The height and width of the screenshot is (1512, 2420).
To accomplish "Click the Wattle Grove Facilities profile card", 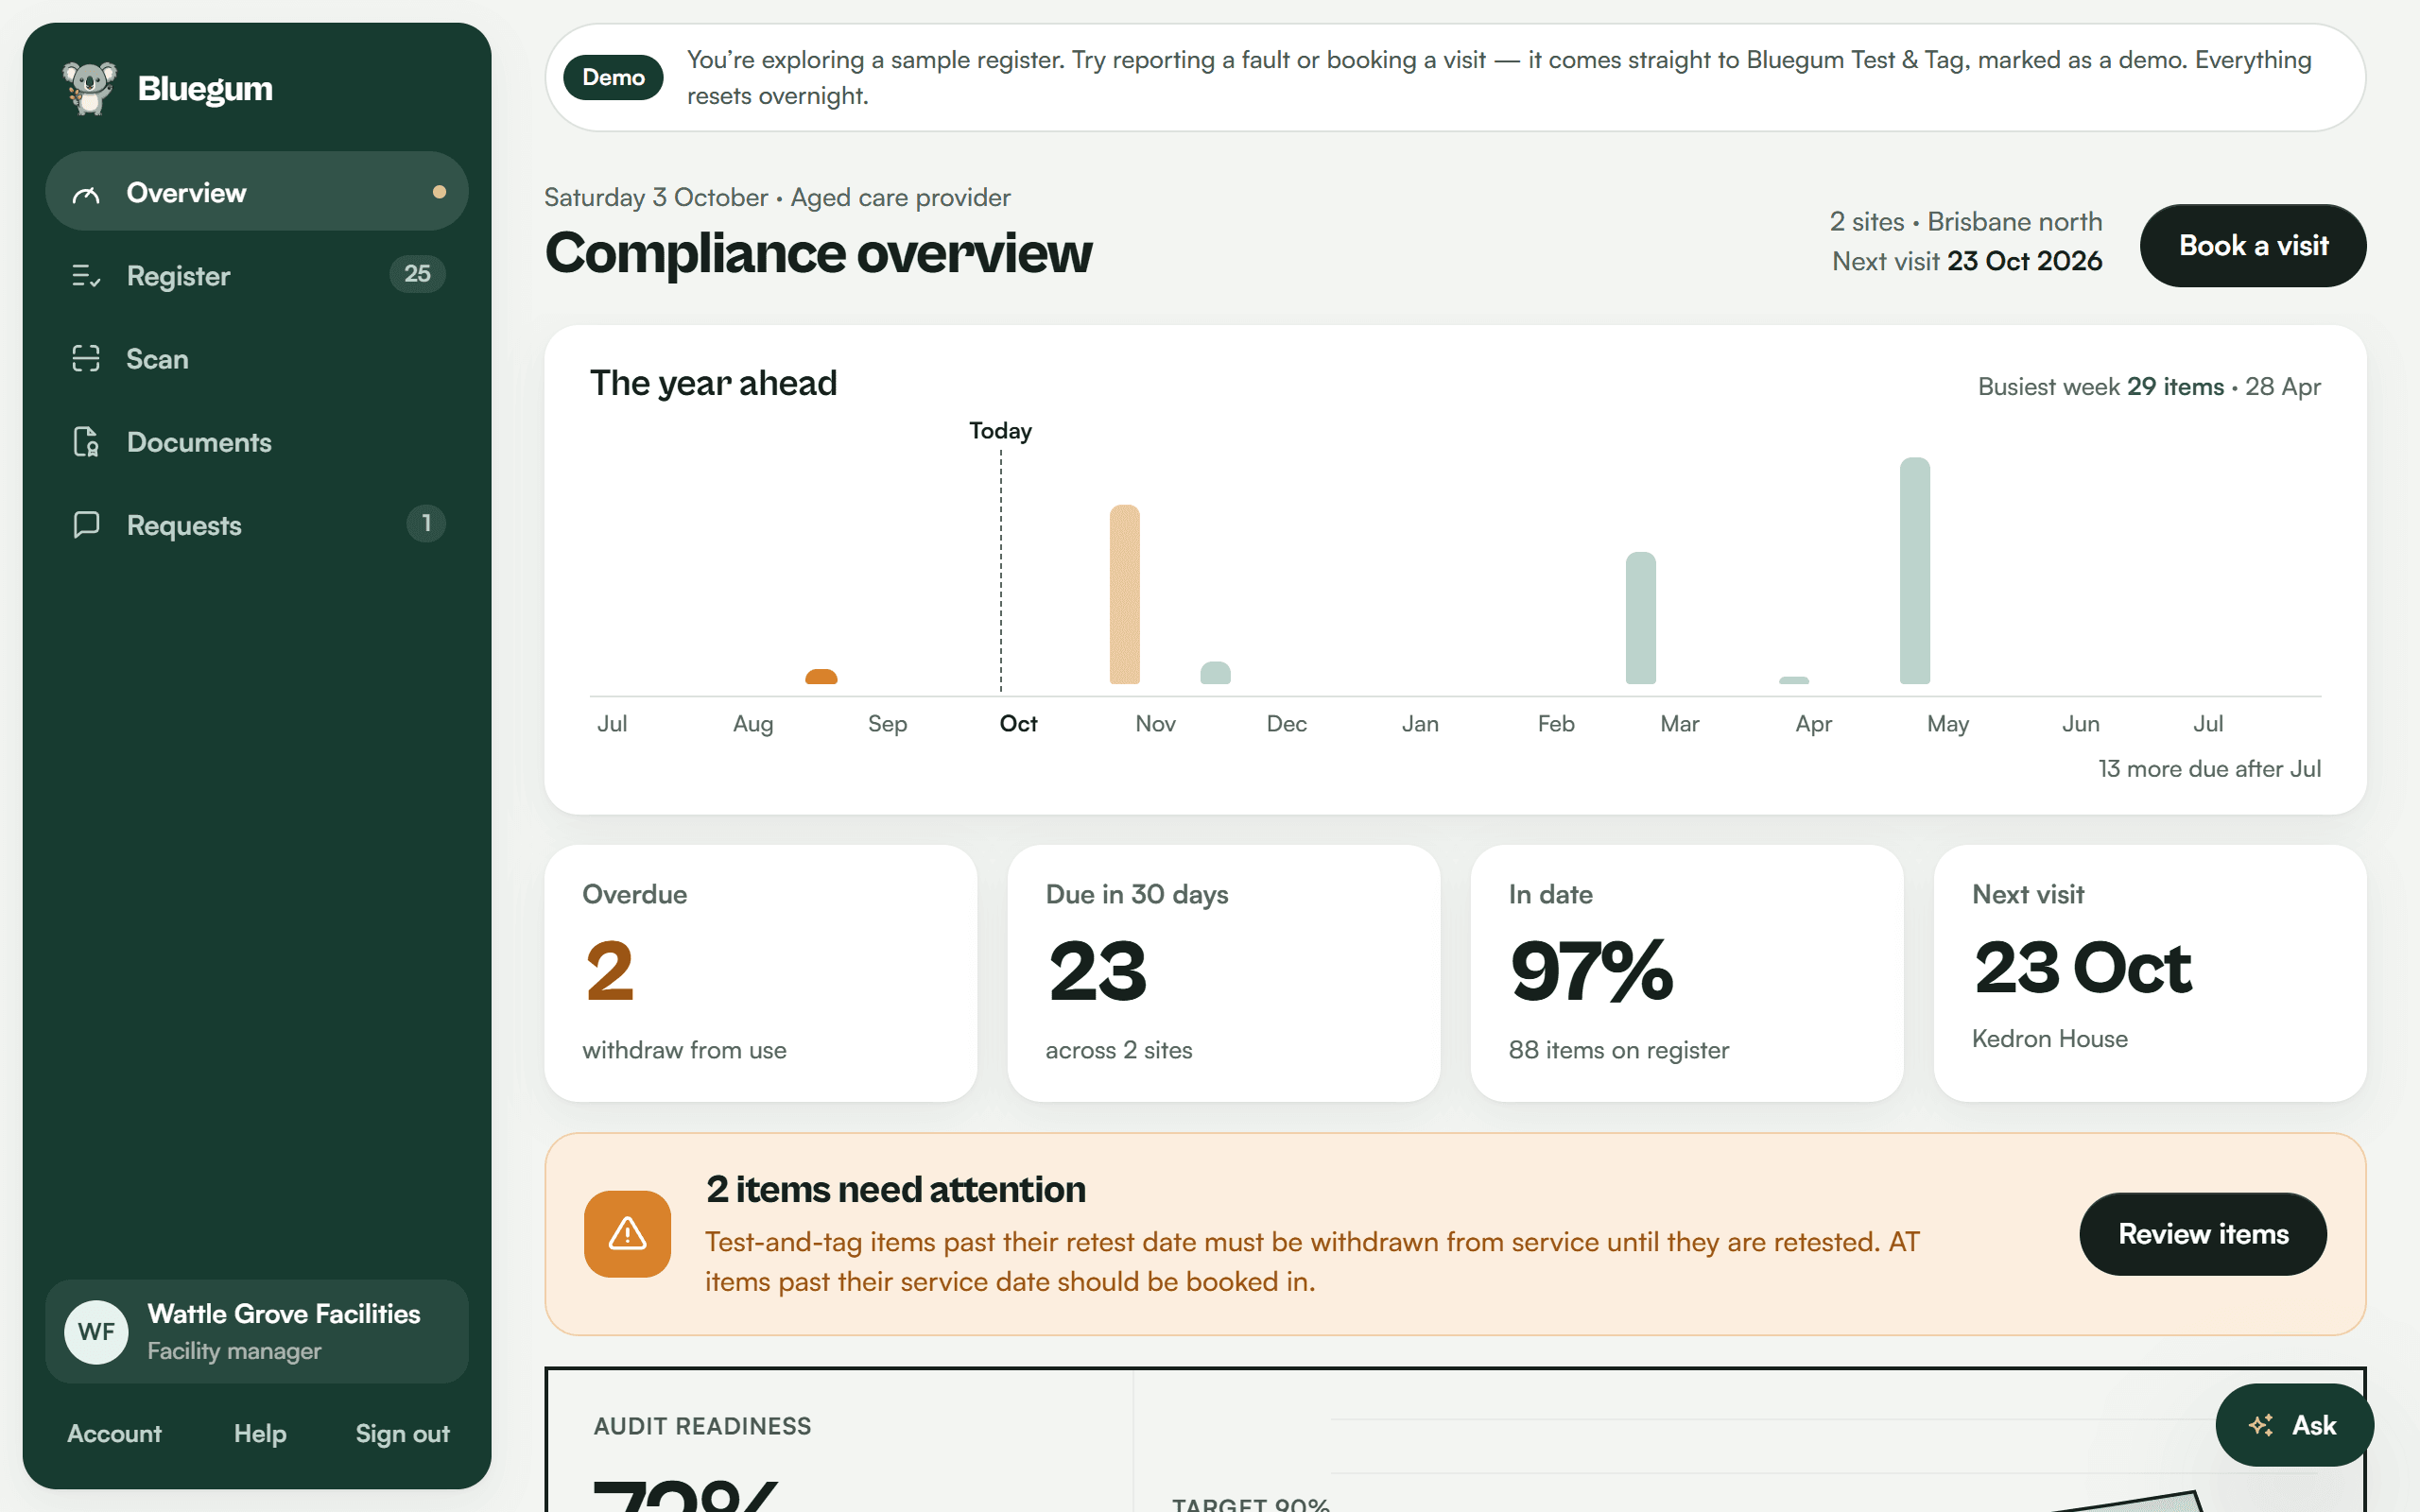I will pos(257,1331).
